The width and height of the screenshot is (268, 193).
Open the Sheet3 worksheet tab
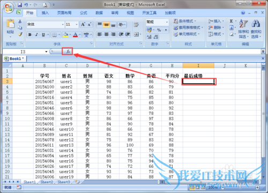pos(64,182)
